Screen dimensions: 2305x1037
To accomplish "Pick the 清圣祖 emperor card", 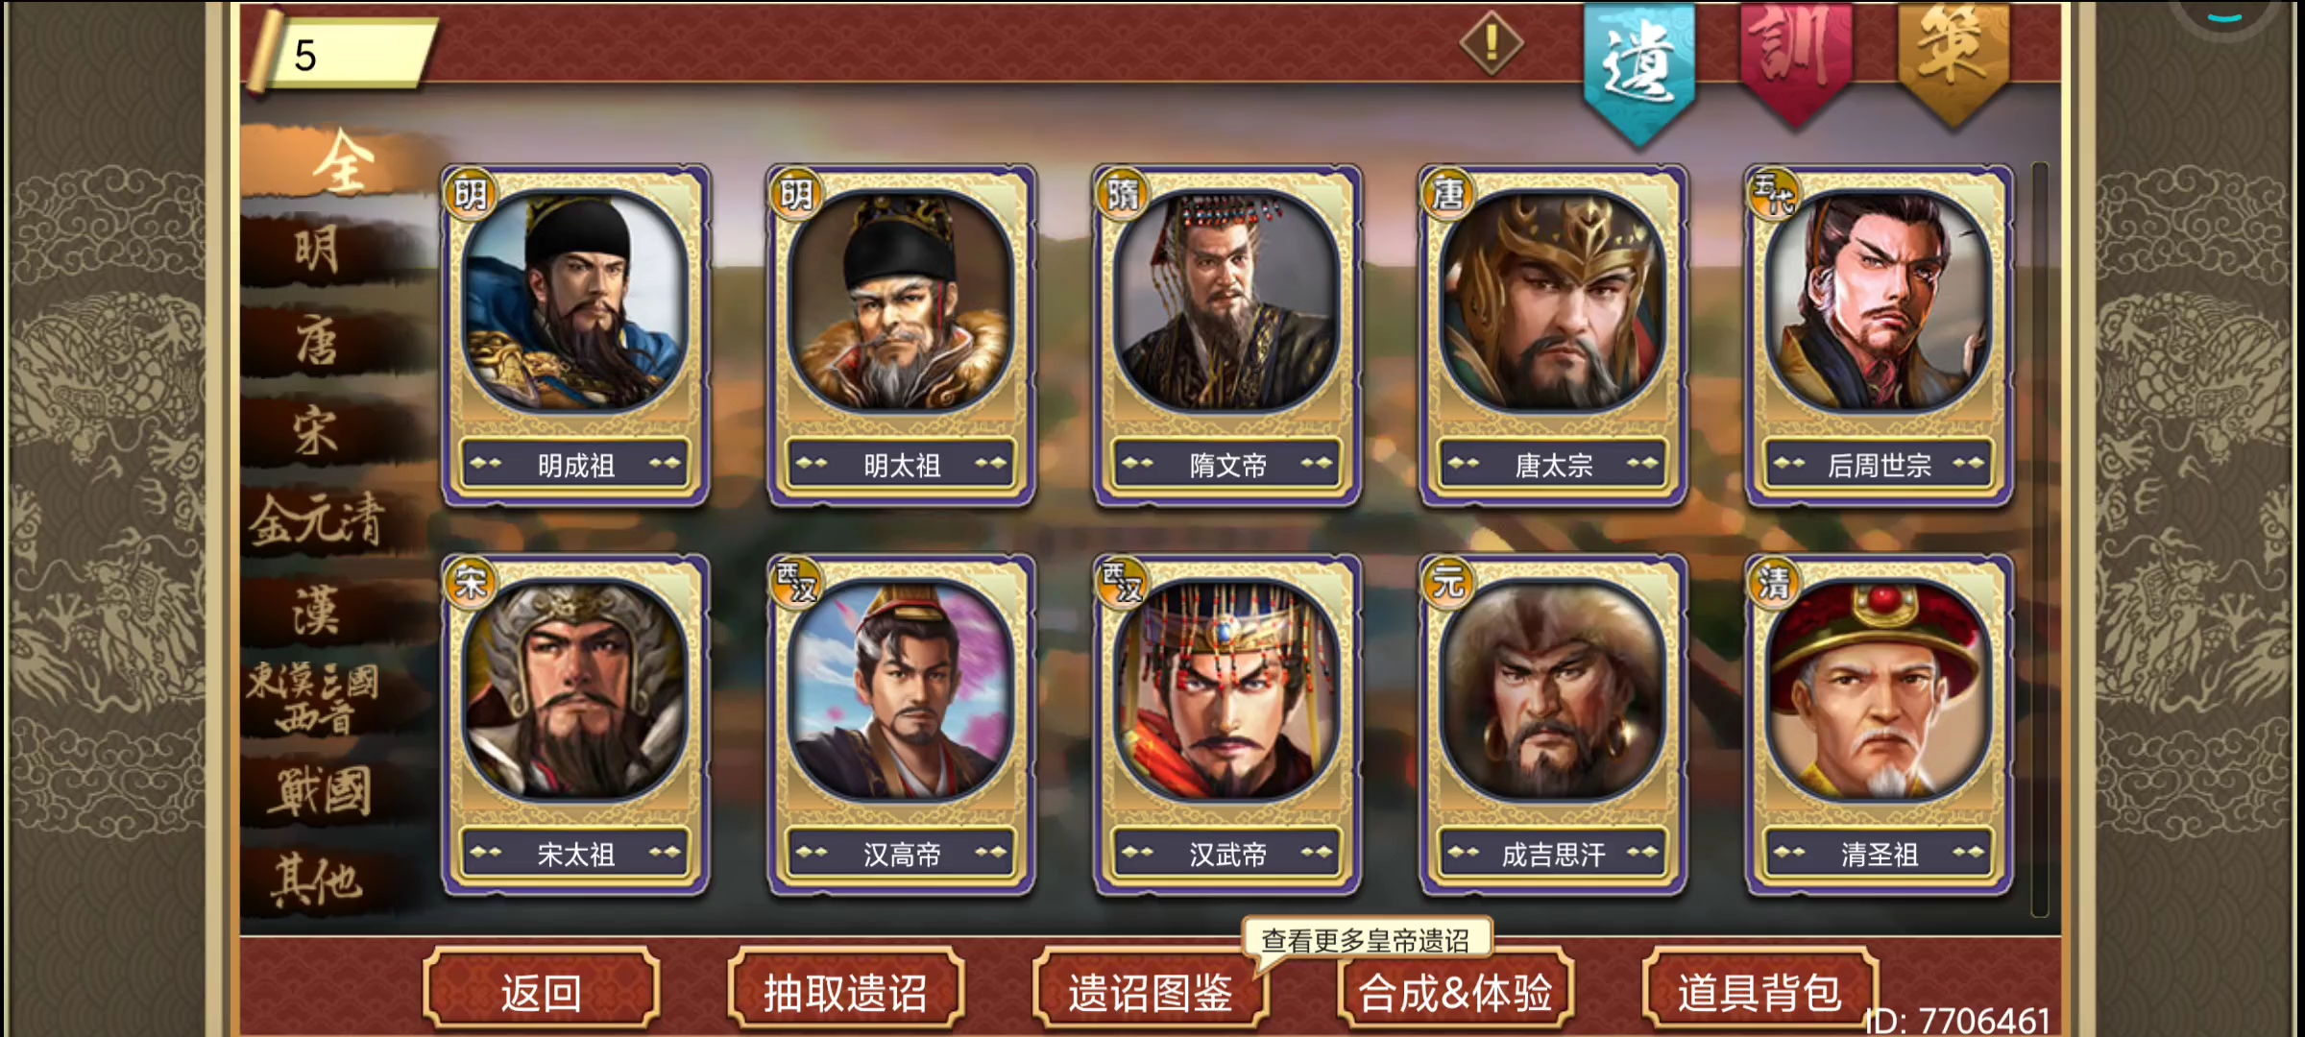I will (1879, 725).
